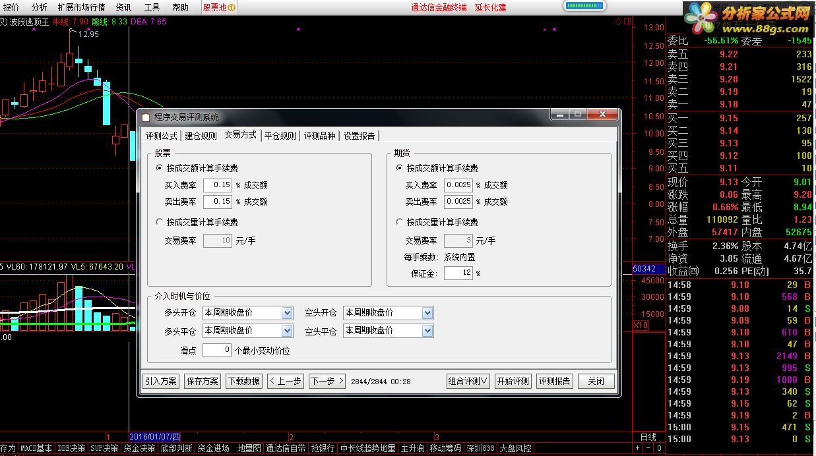Select the 中长线趋势地量 indicator tab
Screen dimensions: 816x456
pos(368,448)
